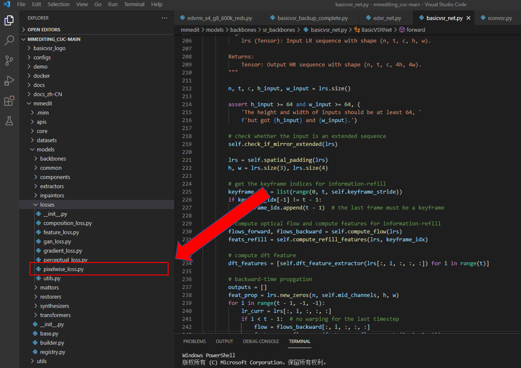Expand the restorers folder
This screenshot has width=521, height=368.
pos(97,297)
